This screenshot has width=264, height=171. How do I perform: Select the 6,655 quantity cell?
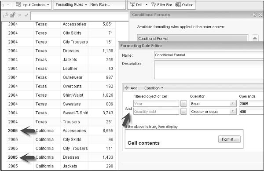[x=102, y=131]
